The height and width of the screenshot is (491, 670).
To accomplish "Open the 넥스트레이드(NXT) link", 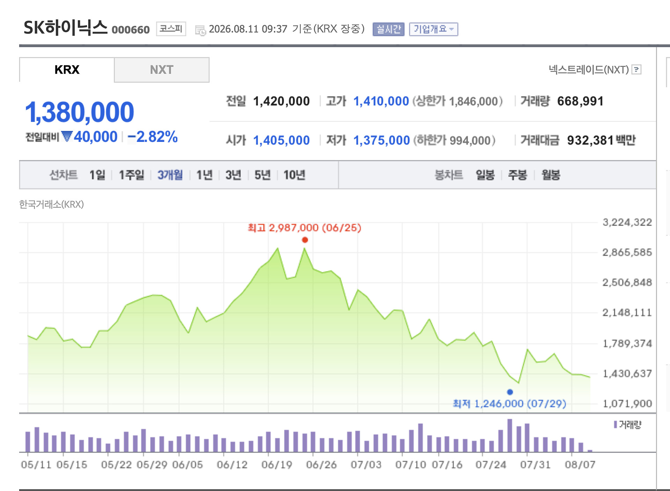I will pos(589,69).
